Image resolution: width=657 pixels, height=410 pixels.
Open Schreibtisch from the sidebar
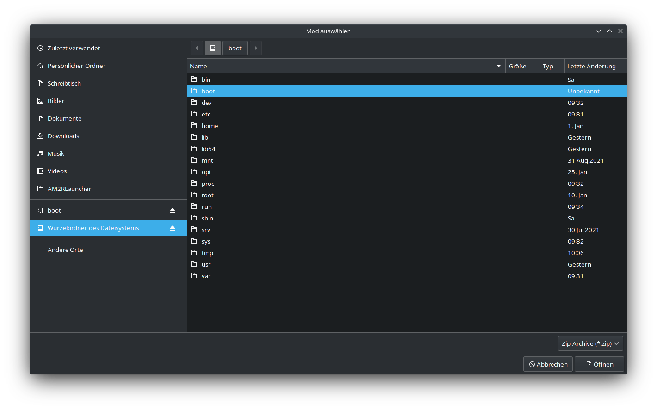tap(64, 83)
